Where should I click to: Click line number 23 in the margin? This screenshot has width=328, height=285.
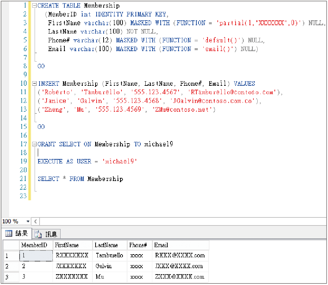point(23,196)
